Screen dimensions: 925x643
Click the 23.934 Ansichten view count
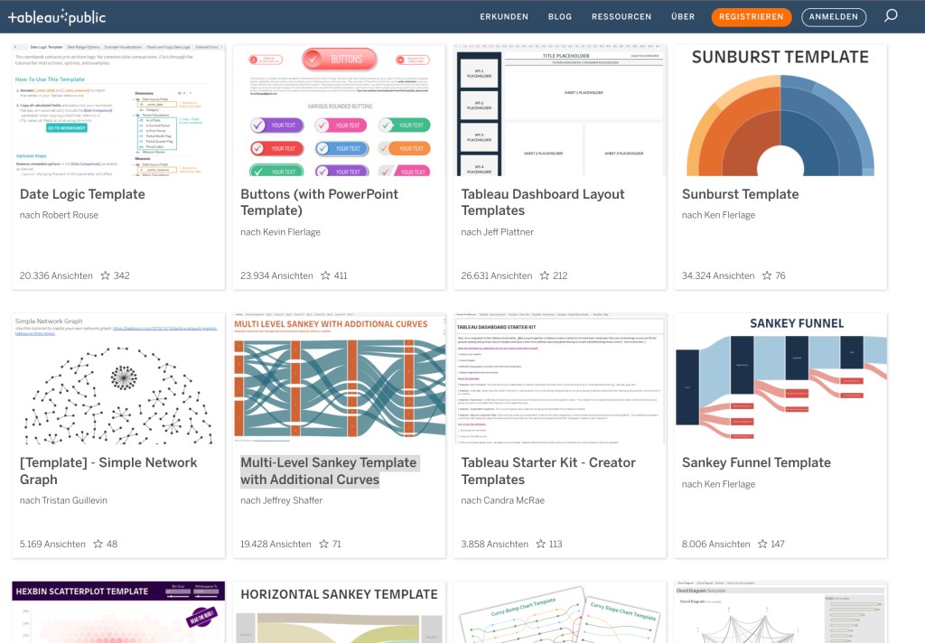276,275
